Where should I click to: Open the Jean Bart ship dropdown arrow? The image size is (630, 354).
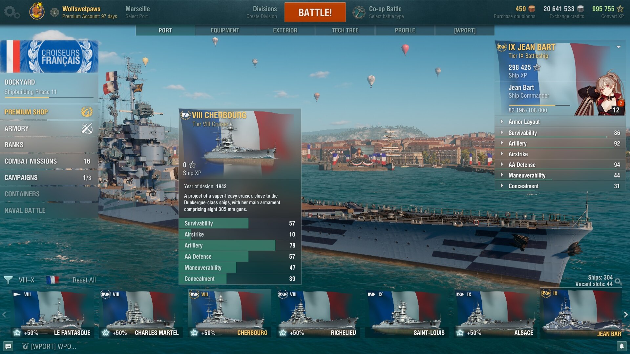[619, 47]
